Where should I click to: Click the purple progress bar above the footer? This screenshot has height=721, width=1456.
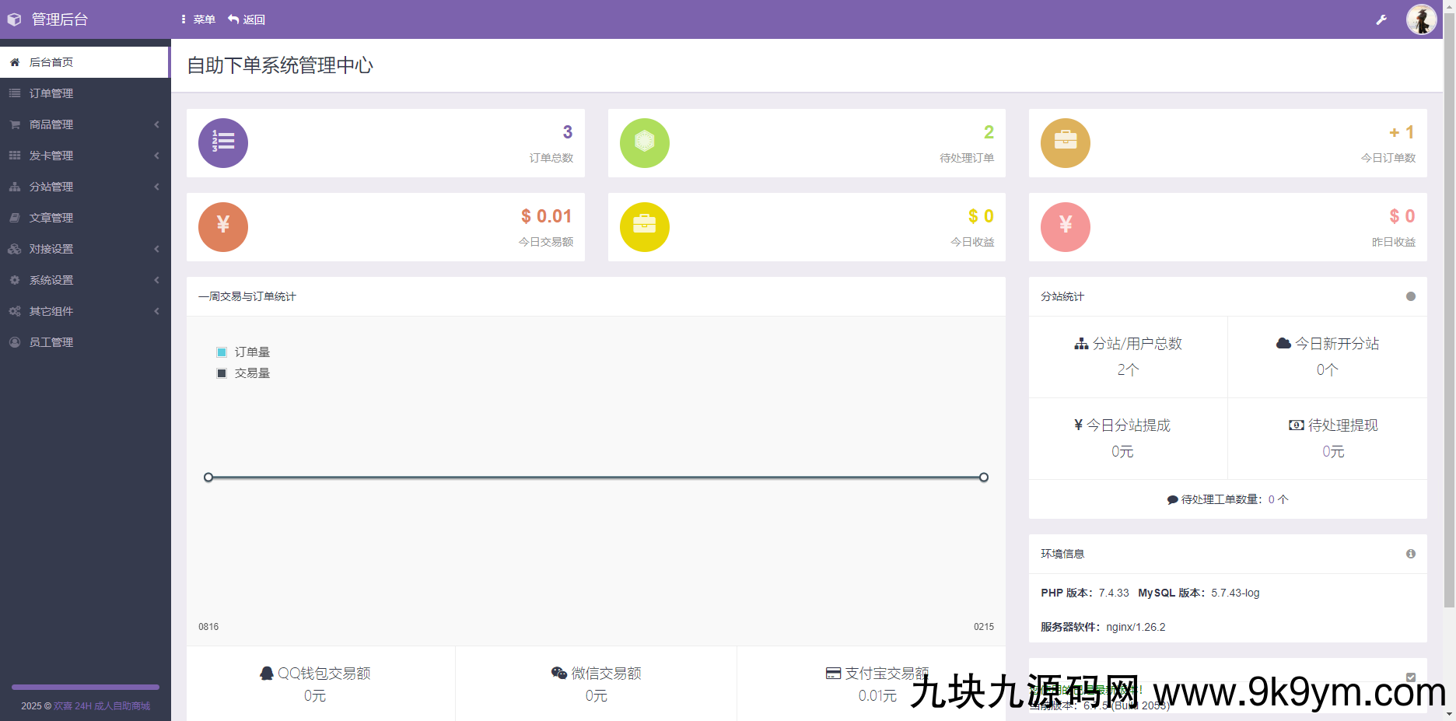(x=85, y=688)
